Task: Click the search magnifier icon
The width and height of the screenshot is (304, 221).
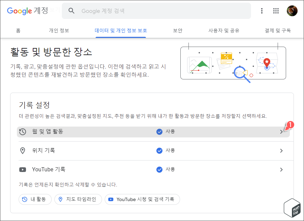Action: (71, 10)
